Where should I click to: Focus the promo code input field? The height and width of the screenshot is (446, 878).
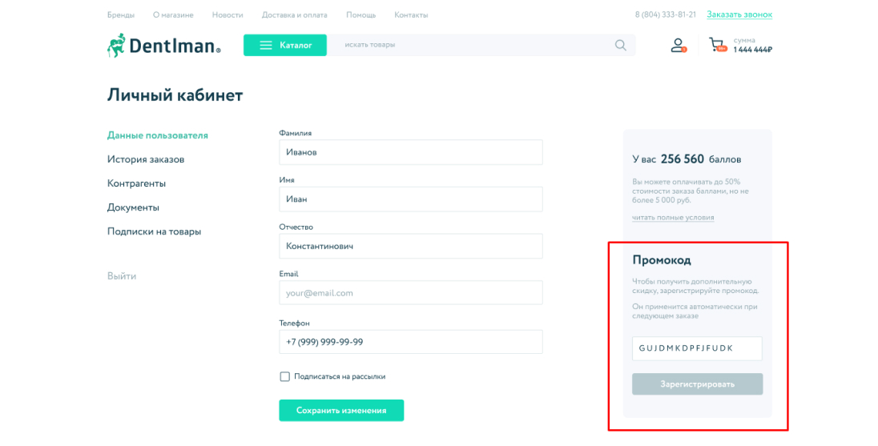[697, 348]
